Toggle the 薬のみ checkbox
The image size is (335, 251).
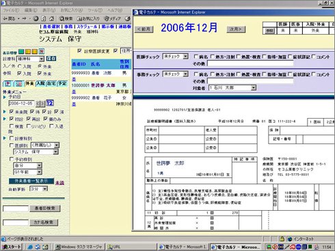(46, 119)
